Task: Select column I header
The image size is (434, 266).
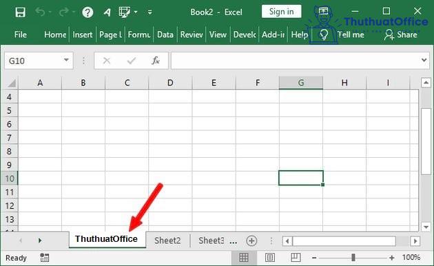Action: pyautogui.click(x=388, y=83)
